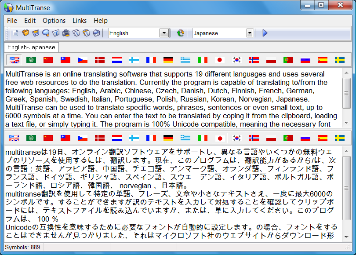
Task: Select Arabic flag in source row
Action: [31, 60]
